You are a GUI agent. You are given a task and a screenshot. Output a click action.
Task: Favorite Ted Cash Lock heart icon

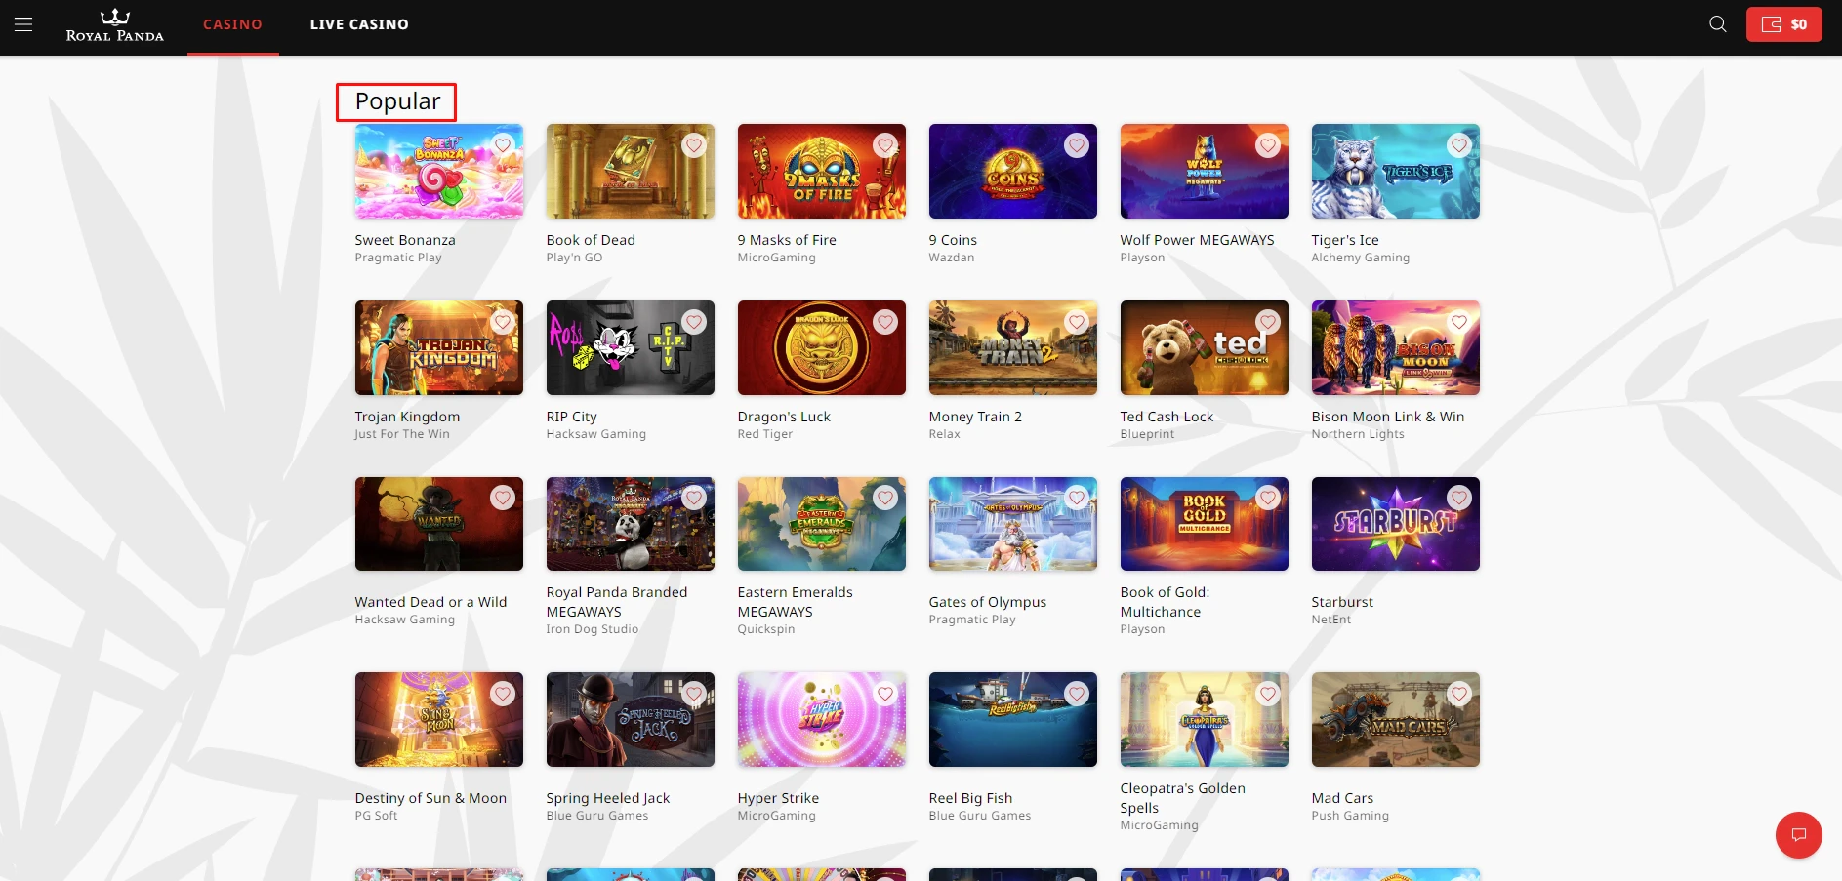[x=1268, y=322]
